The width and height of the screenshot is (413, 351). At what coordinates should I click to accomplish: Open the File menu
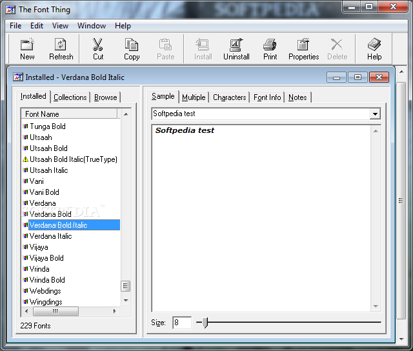point(15,26)
